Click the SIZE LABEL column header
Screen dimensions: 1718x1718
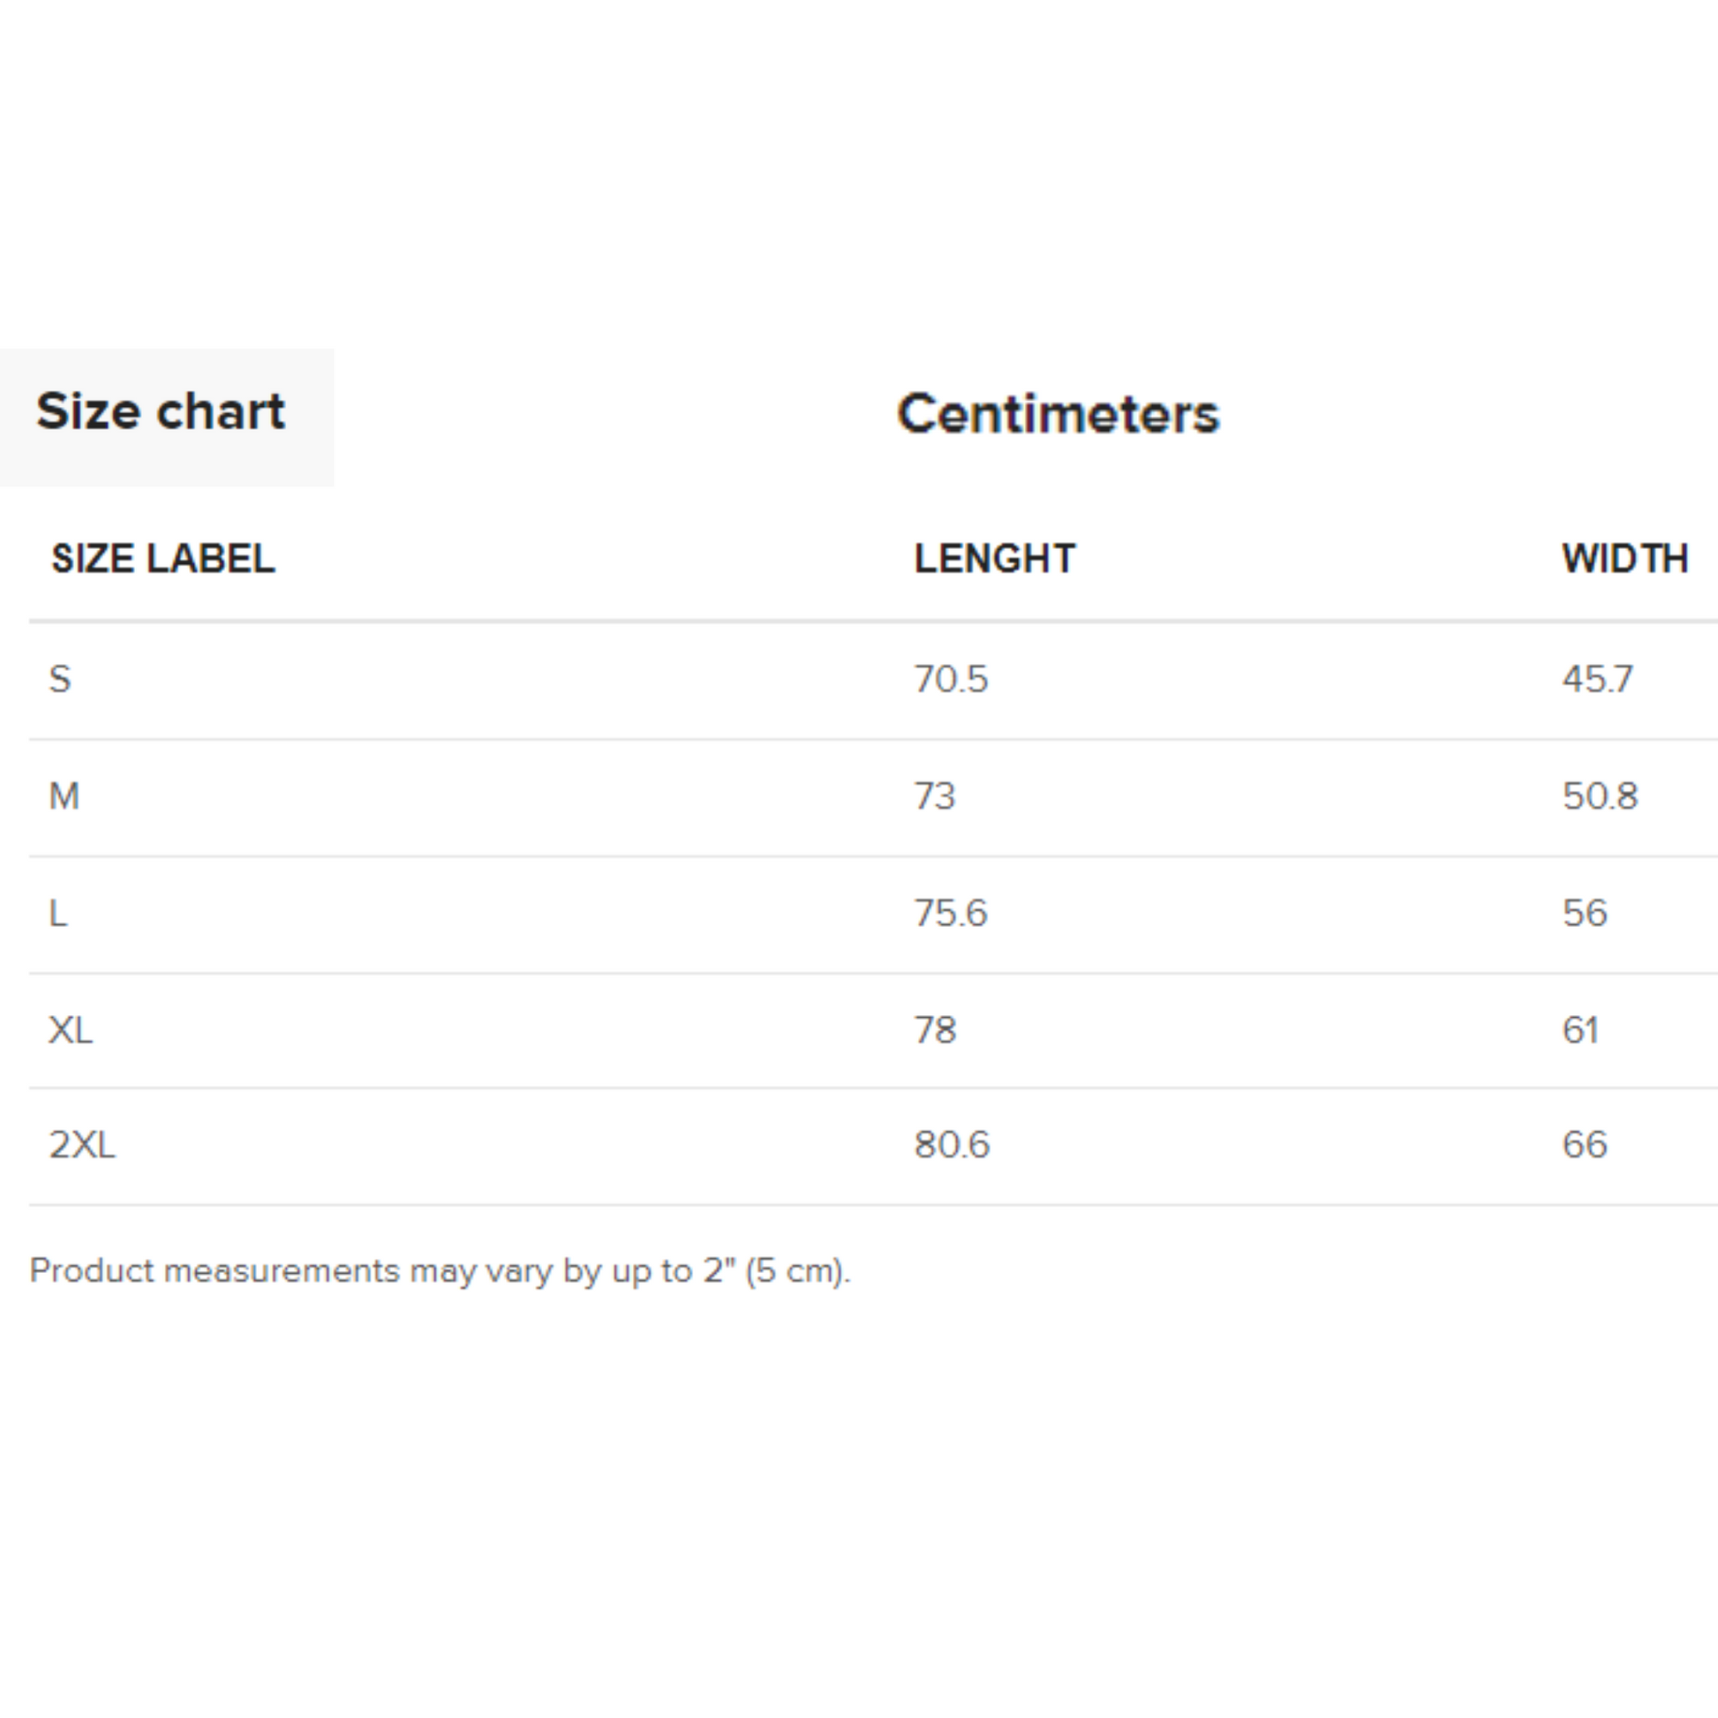(162, 560)
